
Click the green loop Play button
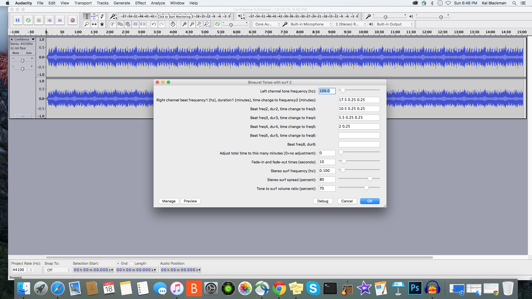28,20
